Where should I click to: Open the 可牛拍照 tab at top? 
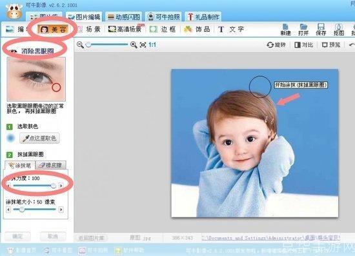pos(163,17)
